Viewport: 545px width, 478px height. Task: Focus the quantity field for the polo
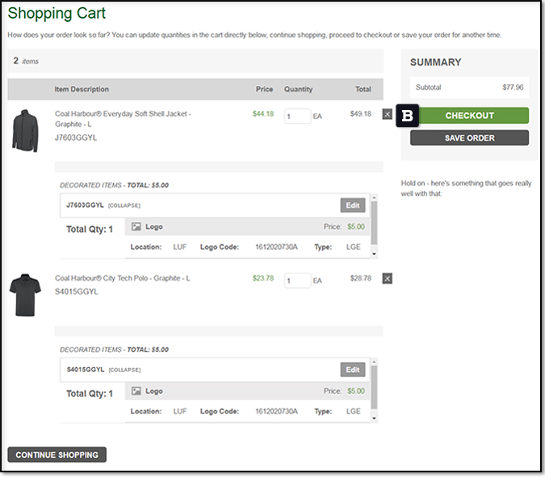click(297, 281)
